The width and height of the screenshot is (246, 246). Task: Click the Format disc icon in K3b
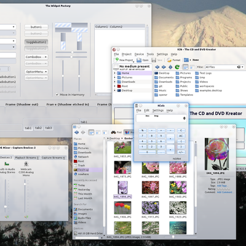click(x=169, y=60)
